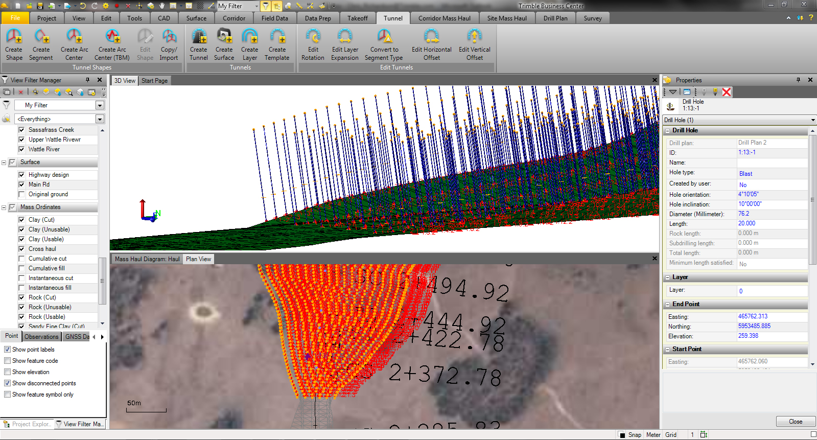Collapse the Start Point section
Screen dimensions: 817x440
(667, 350)
